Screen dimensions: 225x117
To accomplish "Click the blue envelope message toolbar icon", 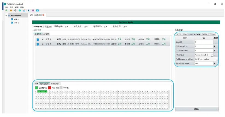I will [37, 10].
